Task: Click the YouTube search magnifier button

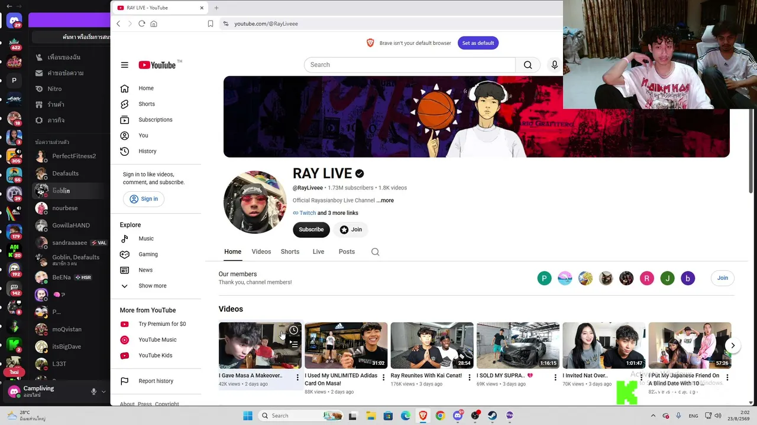Action: tap(528, 65)
